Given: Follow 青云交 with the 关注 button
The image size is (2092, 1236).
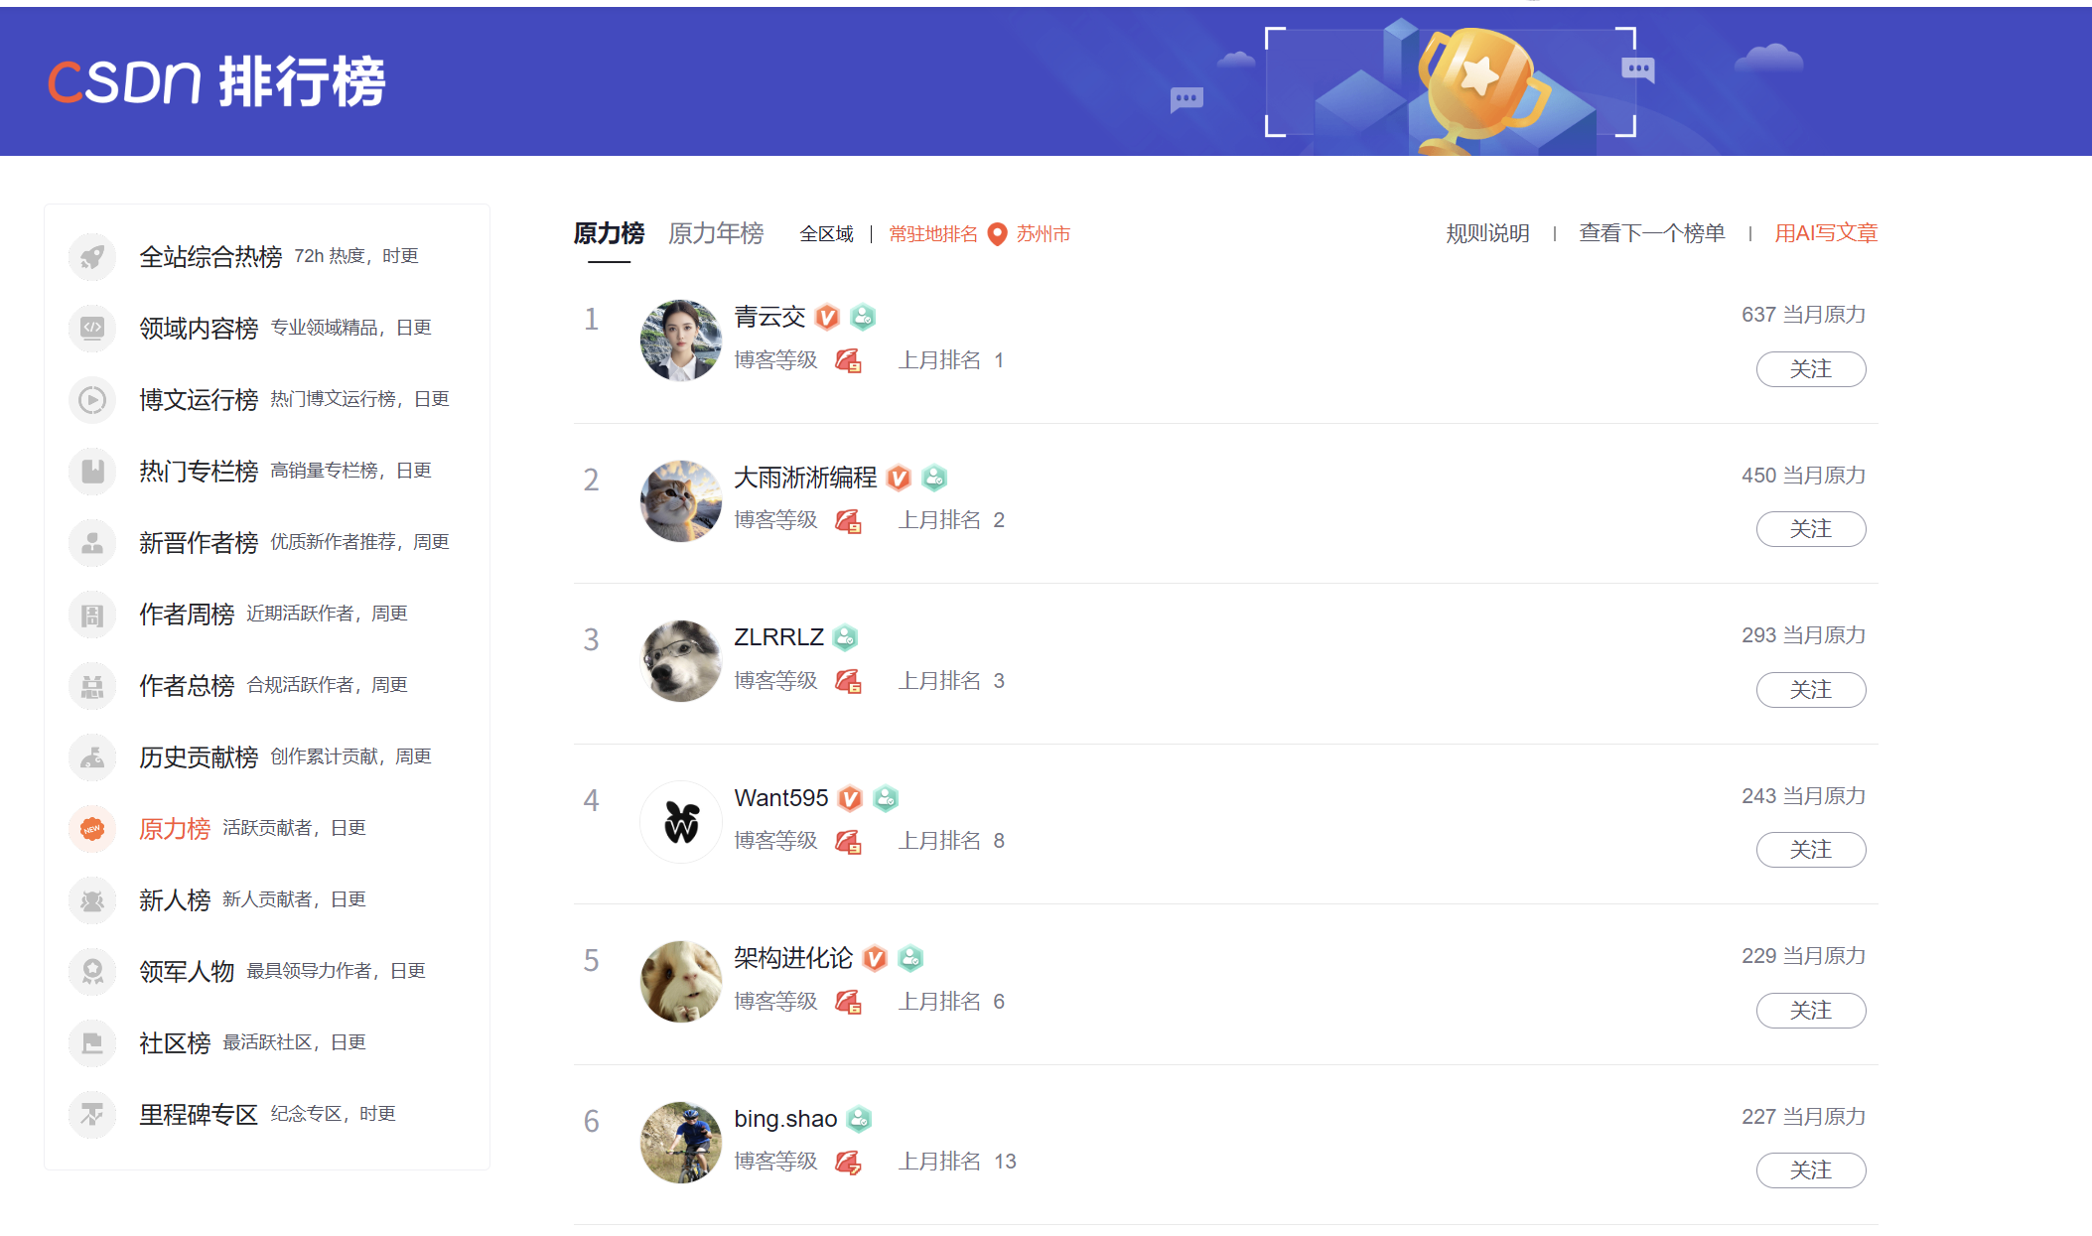Looking at the screenshot, I should (1811, 369).
